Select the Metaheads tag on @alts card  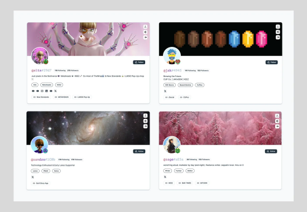click(x=47, y=85)
